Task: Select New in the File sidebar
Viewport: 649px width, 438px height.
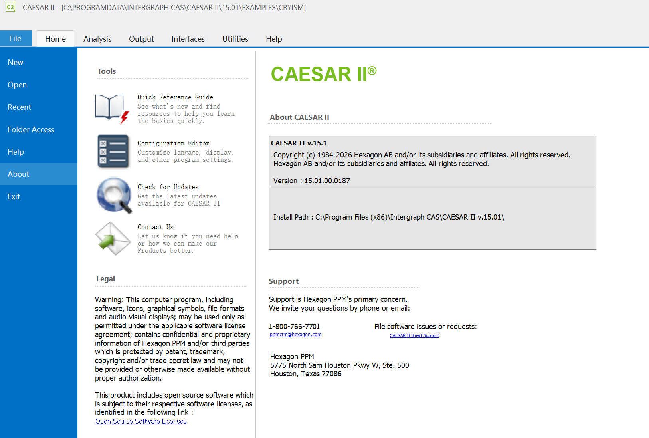Action: point(39,62)
